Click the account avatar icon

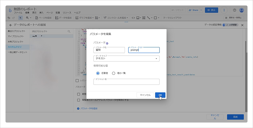241,10
